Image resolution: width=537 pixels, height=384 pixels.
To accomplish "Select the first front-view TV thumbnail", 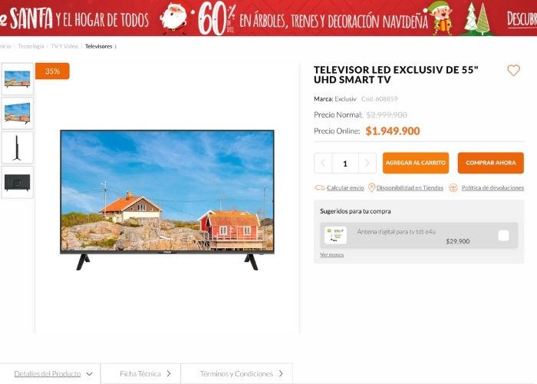I will pyautogui.click(x=18, y=79).
